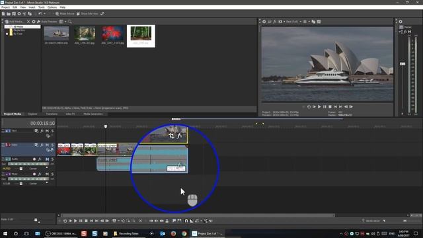Open Track FX for the Music track

pyautogui.click(x=40, y=175)
